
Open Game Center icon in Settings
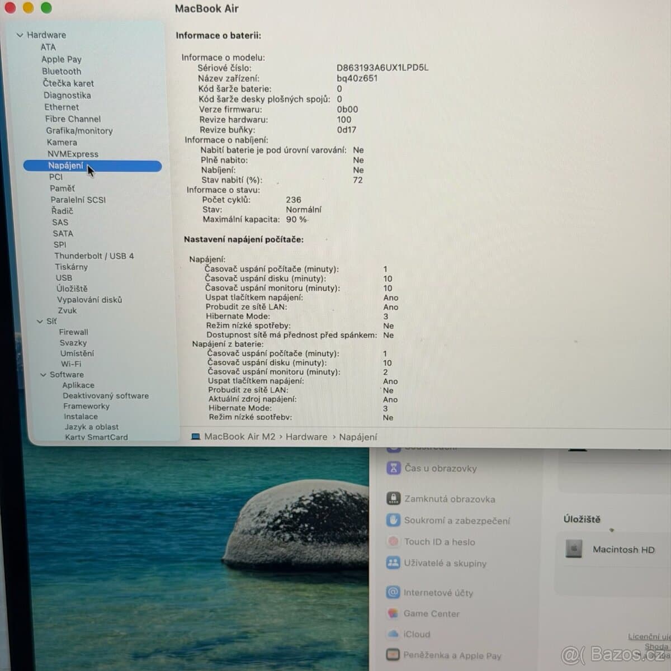coord(394,613)
